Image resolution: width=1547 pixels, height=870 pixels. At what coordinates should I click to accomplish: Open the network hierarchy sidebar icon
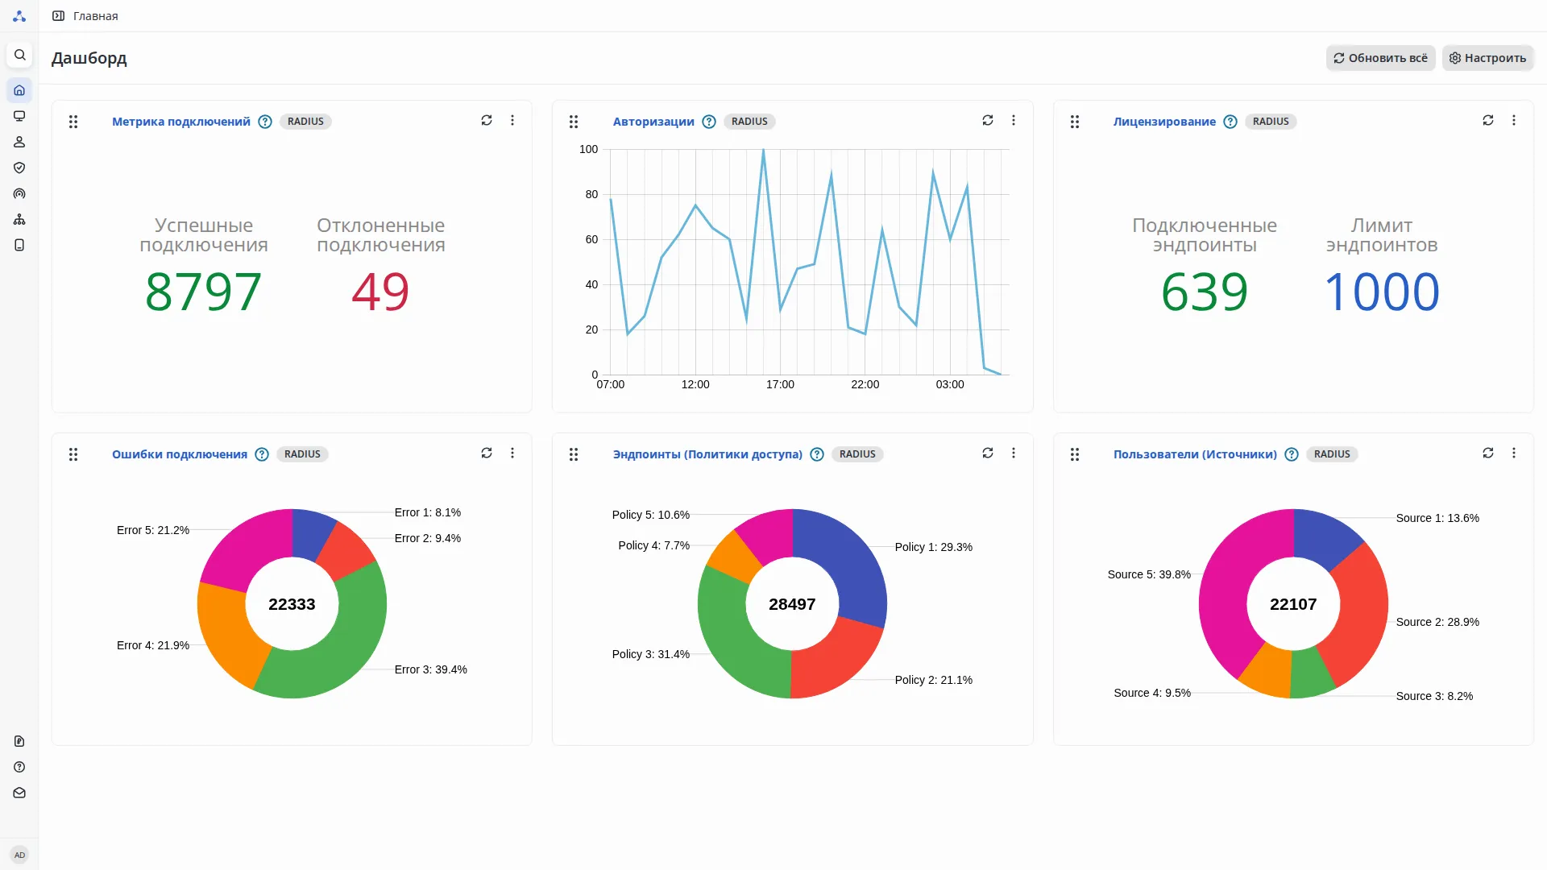click(x=19, y=219)
